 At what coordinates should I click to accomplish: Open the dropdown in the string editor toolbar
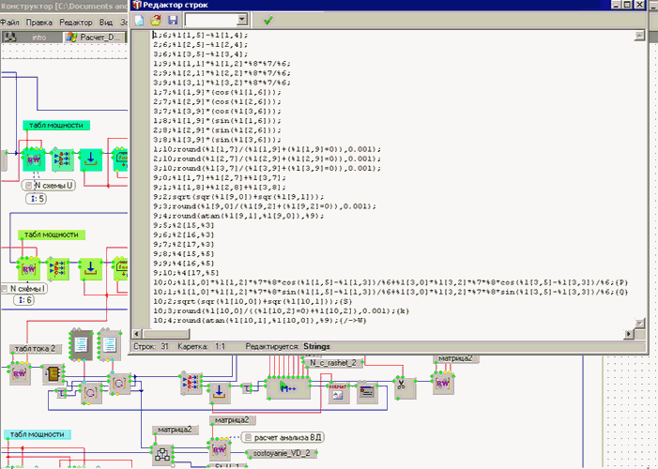pyautogui.click(x=242, y=19)
